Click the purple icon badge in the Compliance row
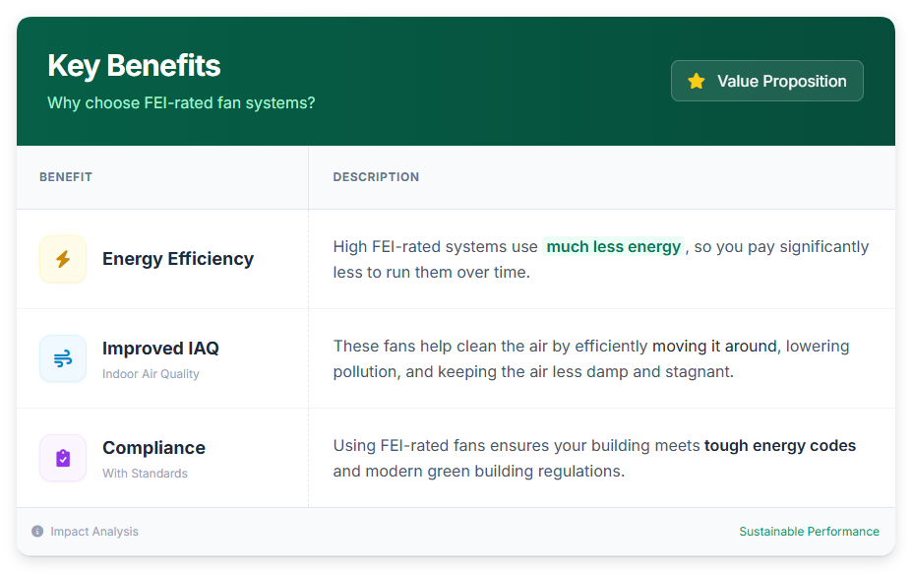912x574 pixels. tap(61, 458)
